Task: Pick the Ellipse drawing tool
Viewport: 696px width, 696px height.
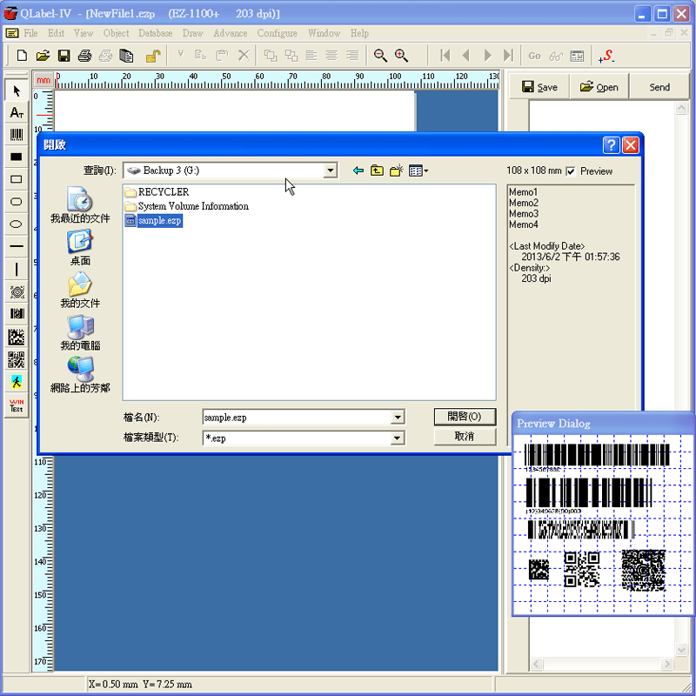Action: click(x=16, y=224)
